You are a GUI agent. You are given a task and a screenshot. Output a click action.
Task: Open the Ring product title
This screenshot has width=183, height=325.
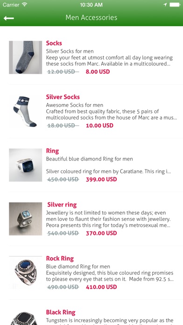click(52, 151)
